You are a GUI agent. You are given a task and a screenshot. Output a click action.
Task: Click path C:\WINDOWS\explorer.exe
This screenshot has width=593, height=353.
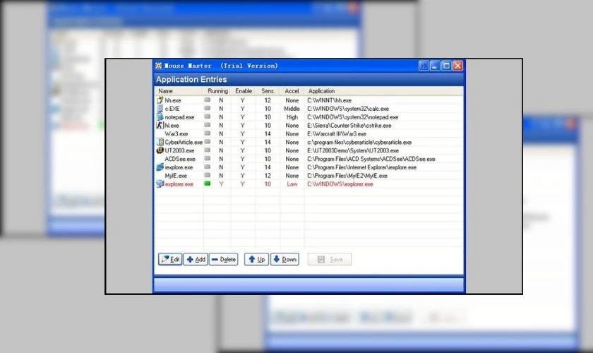pyautogui.click(x=340, y=184)
